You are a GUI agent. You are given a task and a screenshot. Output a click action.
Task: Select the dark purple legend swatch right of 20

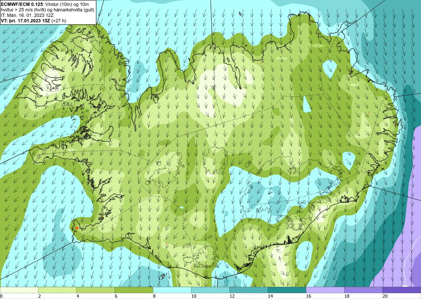point(402,290)
